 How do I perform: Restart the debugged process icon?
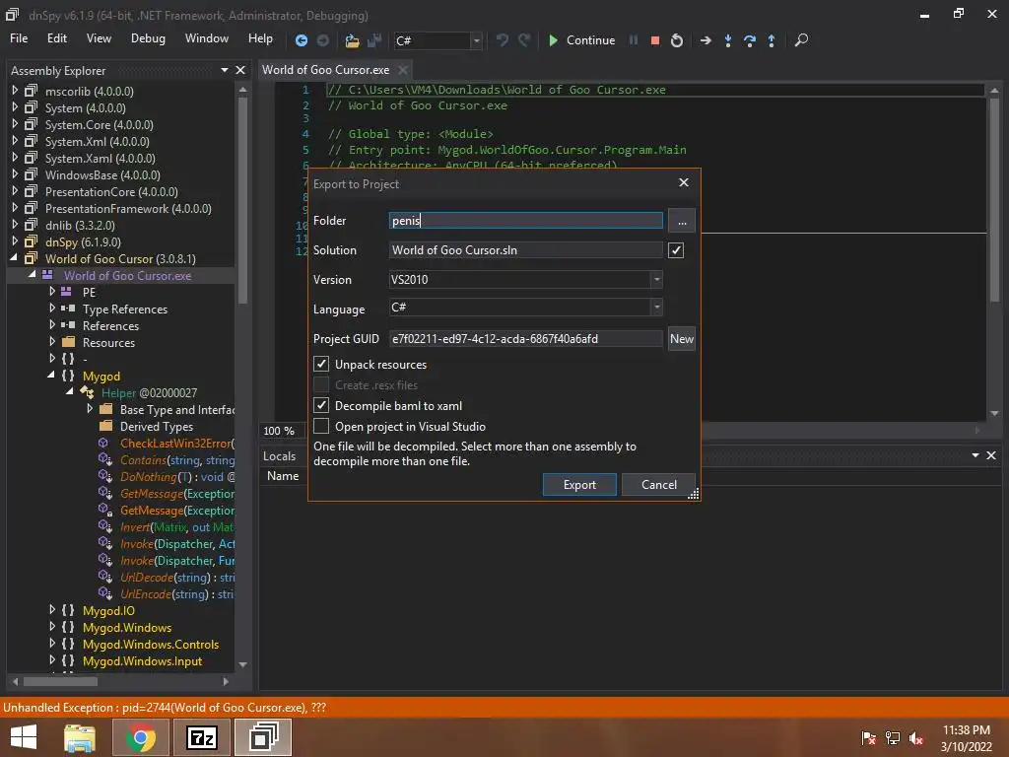(676, 40)
